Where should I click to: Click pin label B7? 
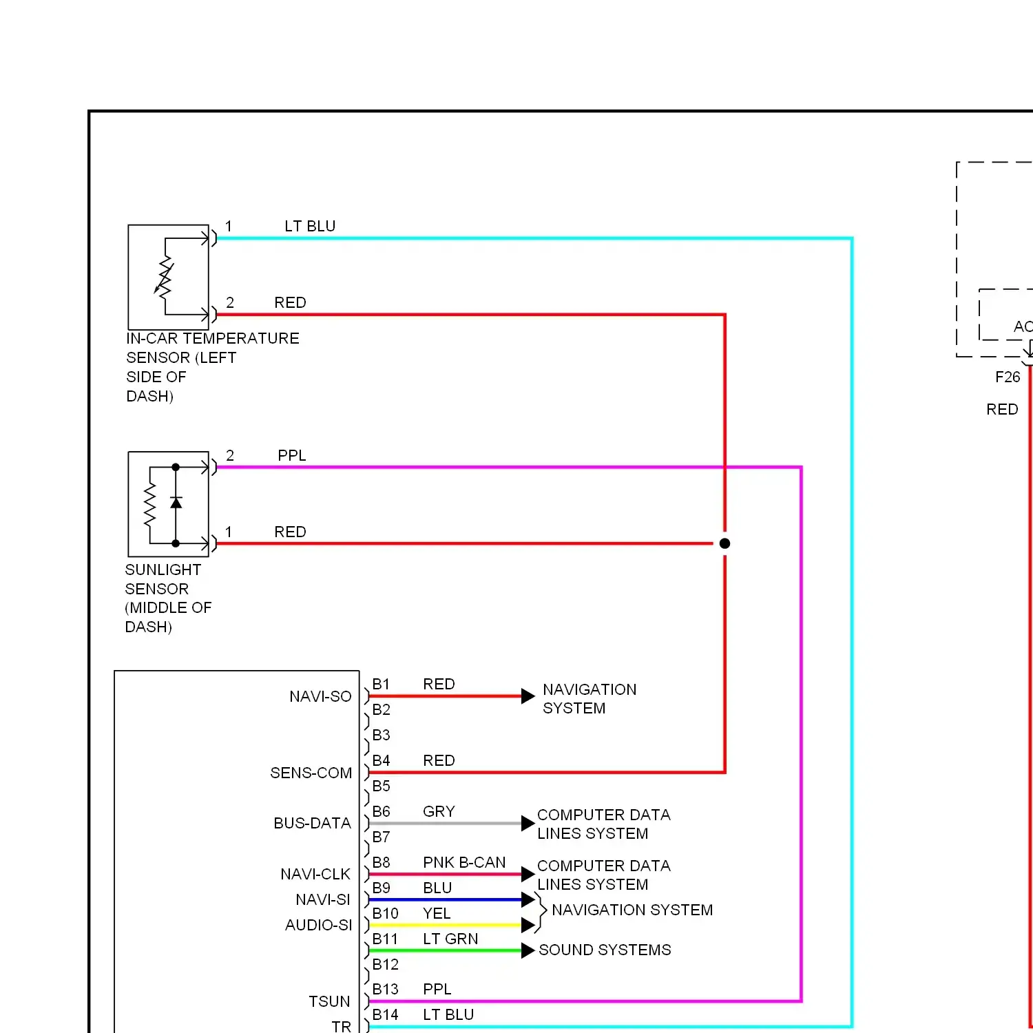[x=381, y=837]
